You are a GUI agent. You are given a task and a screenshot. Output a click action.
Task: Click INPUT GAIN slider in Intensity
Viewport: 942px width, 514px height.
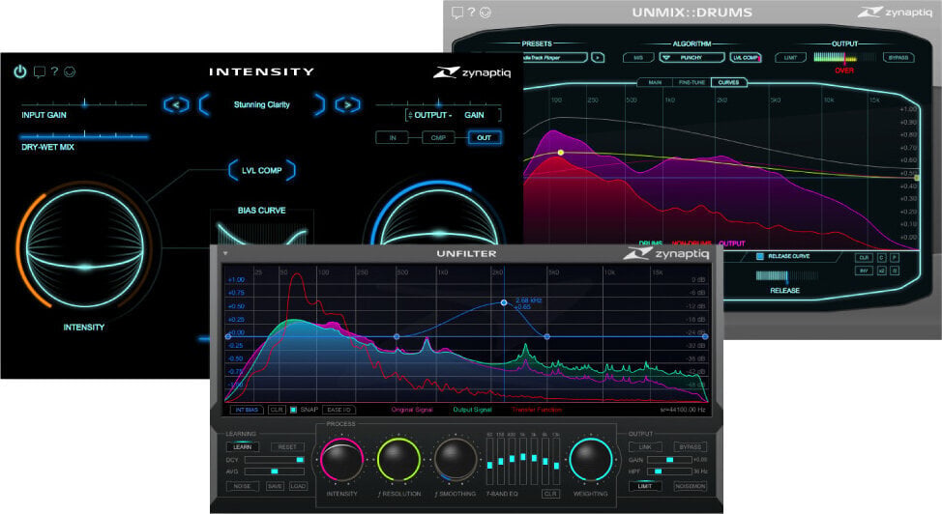click(84, 104)
